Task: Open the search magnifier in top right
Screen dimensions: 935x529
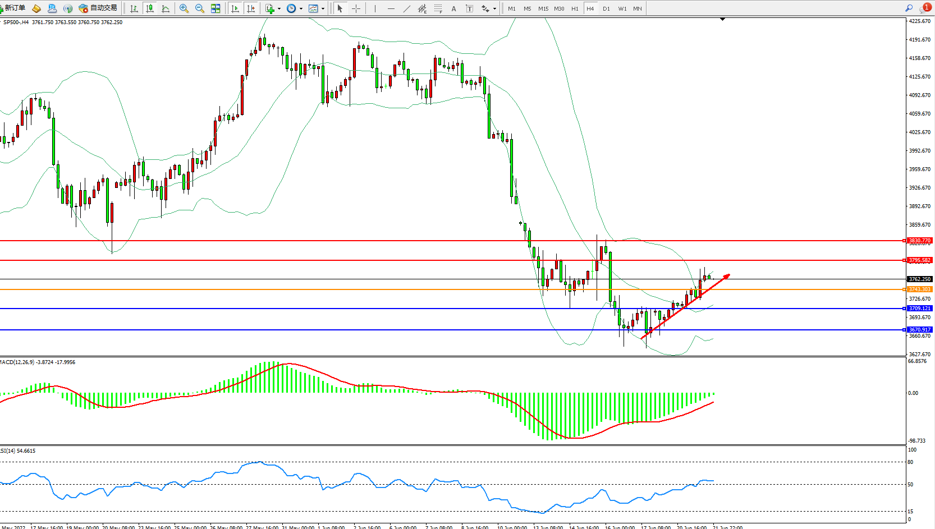Action: click(909, 8)
